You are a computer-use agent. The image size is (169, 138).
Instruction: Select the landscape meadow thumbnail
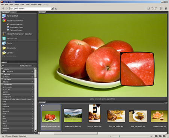tap(73, 115)
